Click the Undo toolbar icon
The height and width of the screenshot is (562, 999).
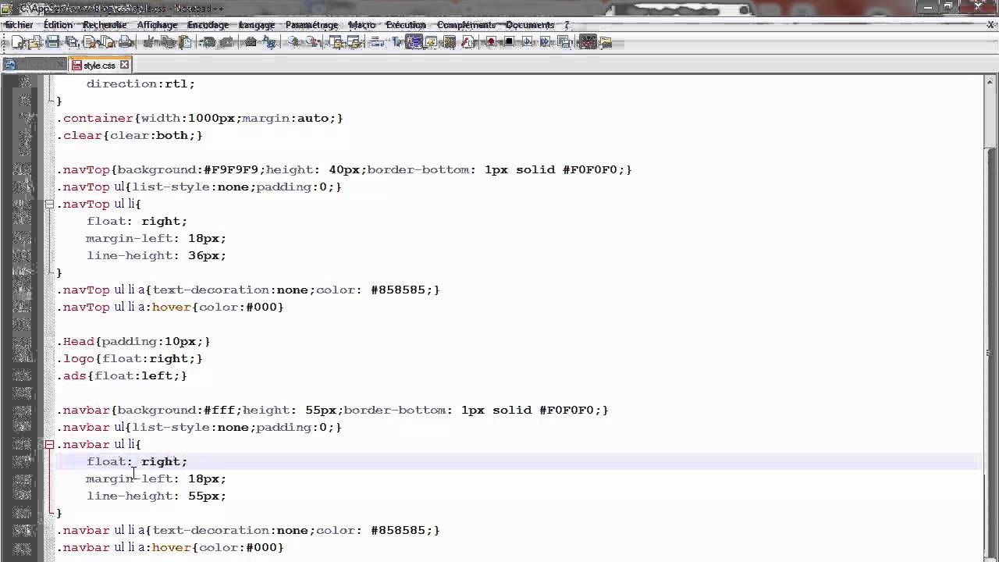click(x=210, y=42)
